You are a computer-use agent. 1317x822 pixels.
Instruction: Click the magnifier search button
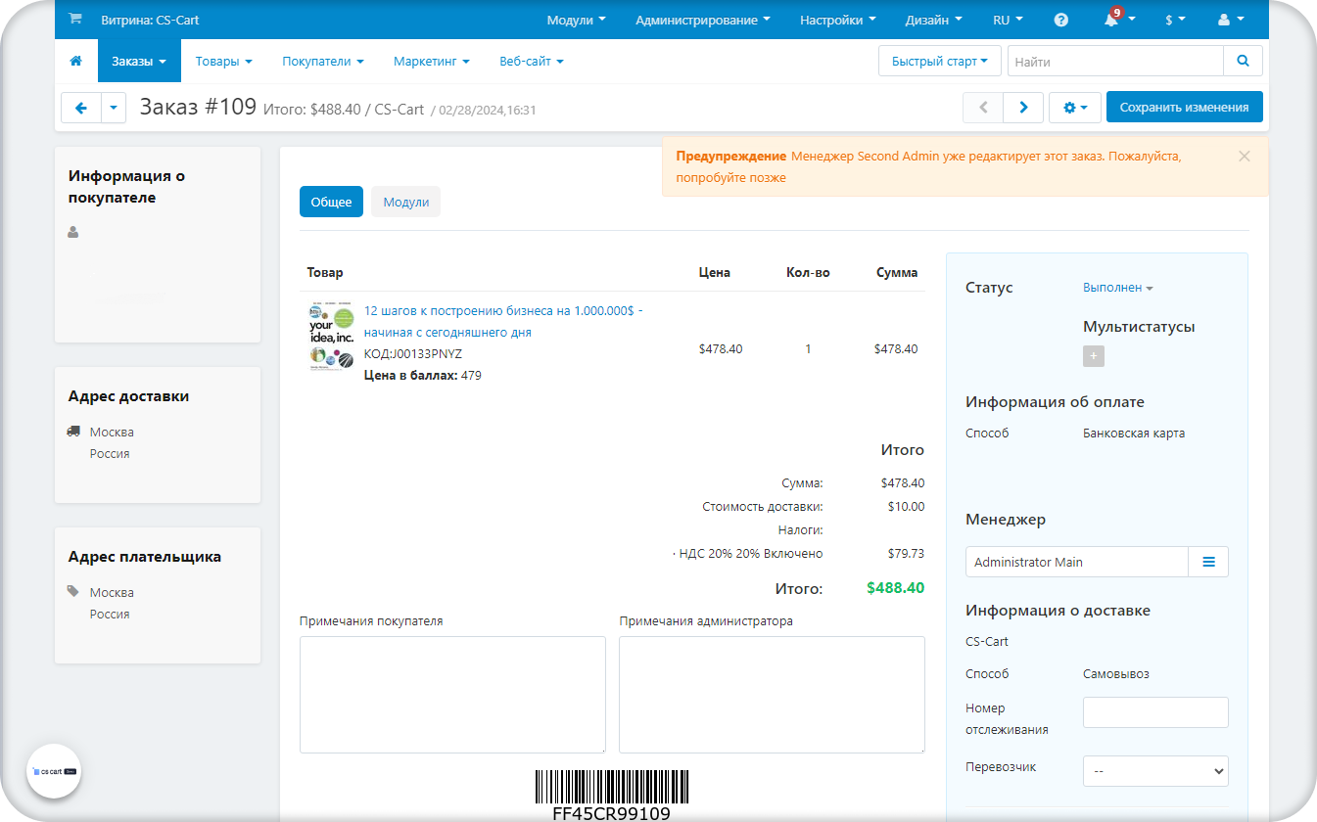click(1243, 61)
